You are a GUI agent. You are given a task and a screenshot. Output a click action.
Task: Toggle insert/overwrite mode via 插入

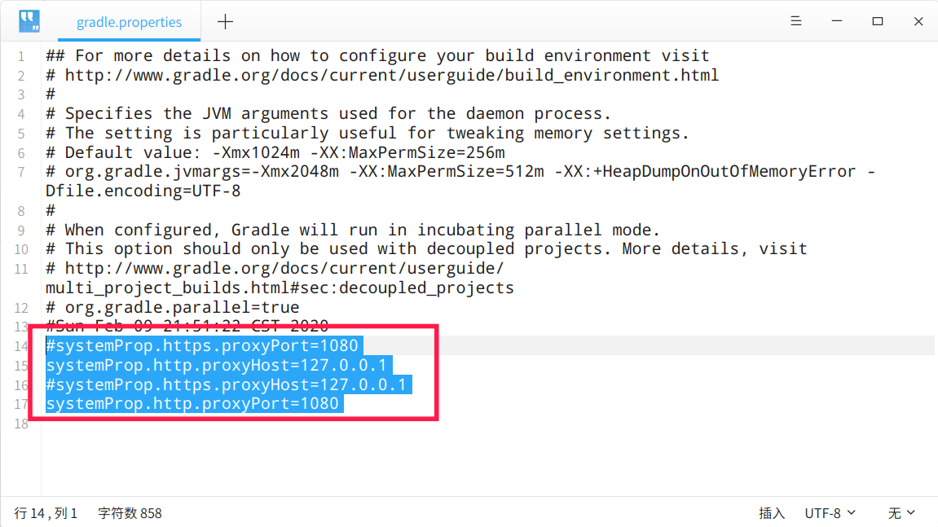click(771, 513)
